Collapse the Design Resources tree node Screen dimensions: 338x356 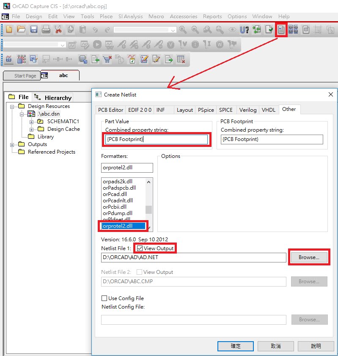point(12,107)
